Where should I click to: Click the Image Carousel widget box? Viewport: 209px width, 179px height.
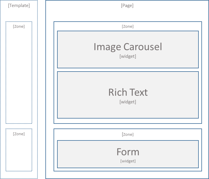click(128, 49)
